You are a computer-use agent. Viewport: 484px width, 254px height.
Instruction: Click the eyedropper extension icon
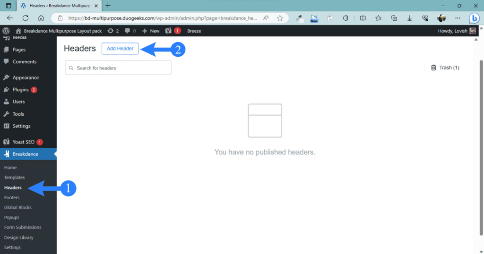click(x=299, y=18)
